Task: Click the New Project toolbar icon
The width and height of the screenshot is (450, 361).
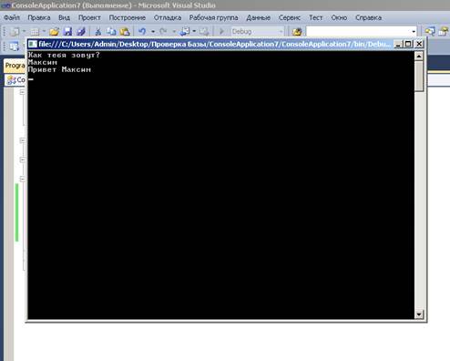Action: [15, 31]
